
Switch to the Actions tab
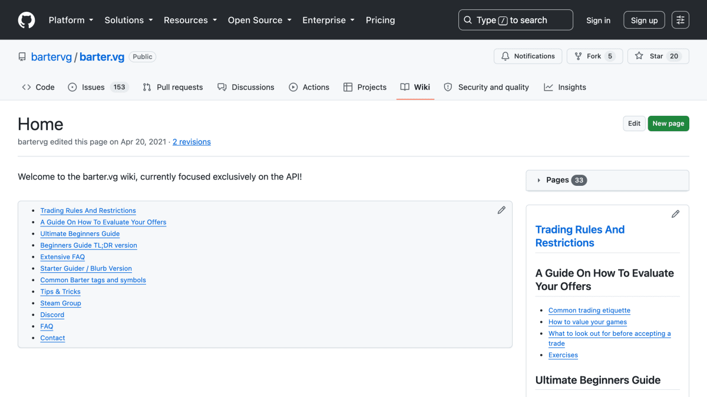click(309, 87)
